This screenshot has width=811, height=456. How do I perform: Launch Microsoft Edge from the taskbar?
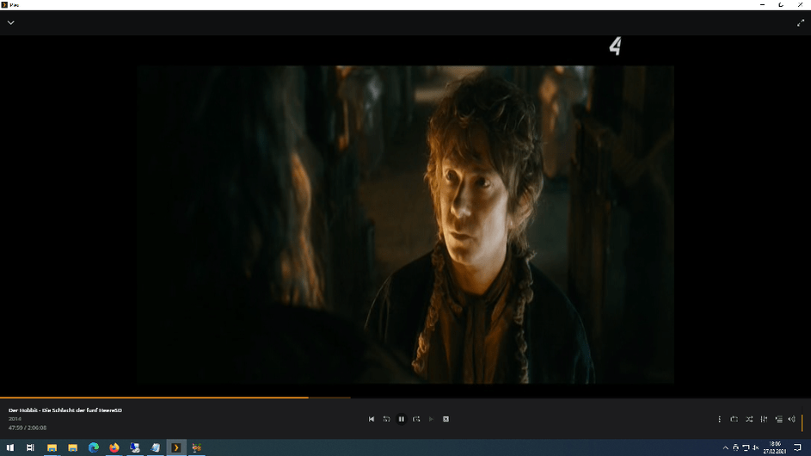click(93, 447)
